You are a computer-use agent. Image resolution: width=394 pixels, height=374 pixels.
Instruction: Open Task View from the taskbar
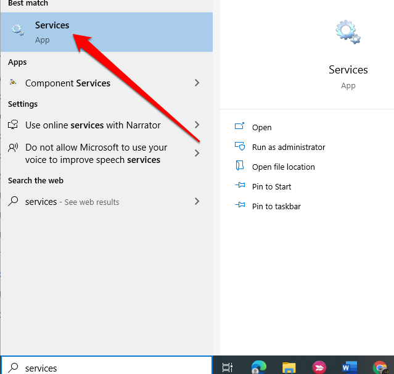point(227,367)
